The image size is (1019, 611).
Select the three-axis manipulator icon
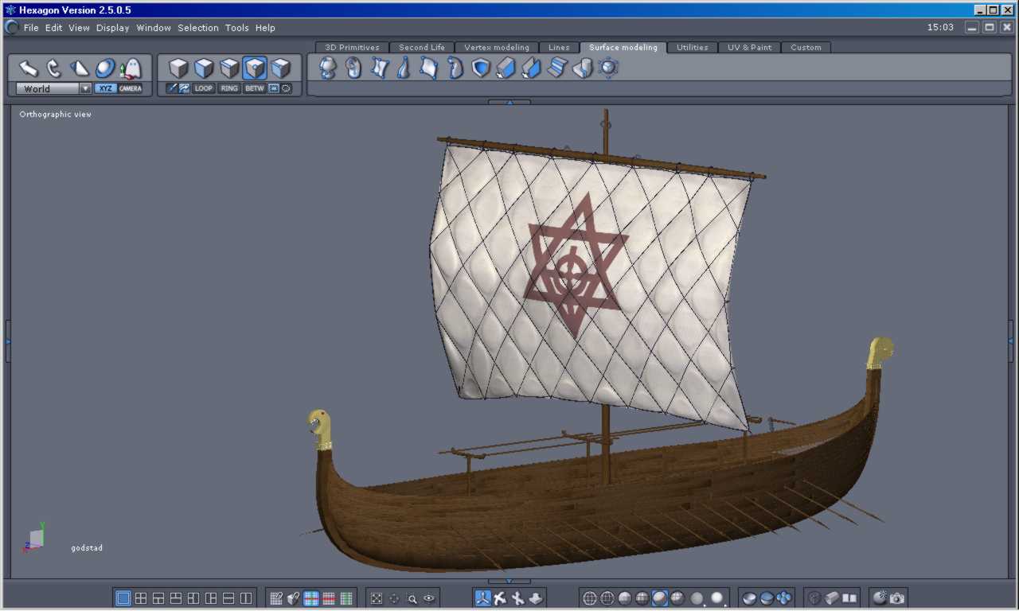click(x=483, y=598)
